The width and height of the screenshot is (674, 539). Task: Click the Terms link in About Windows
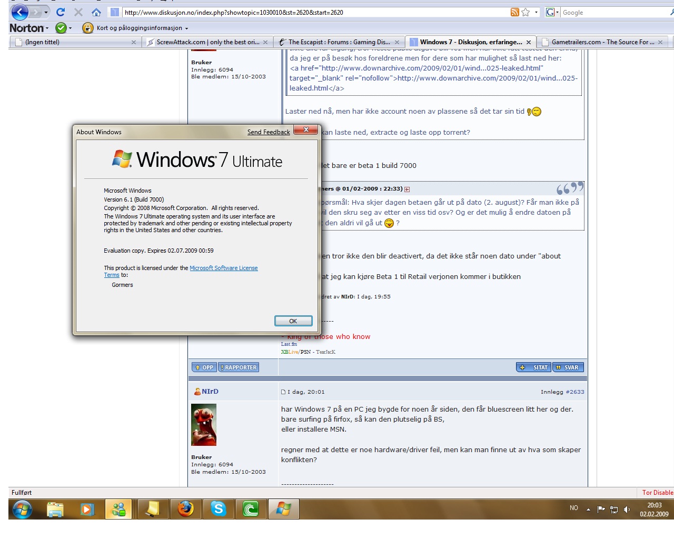[x=112, y=275]
